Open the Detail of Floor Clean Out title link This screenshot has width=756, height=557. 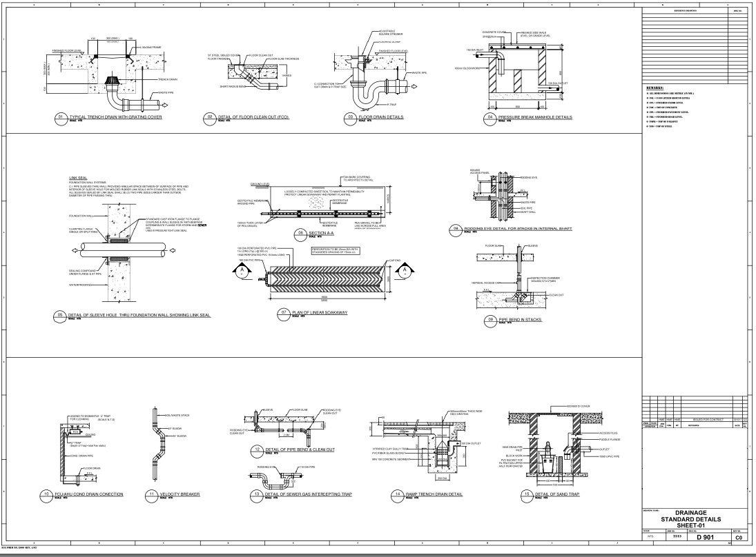pos(253,117)
